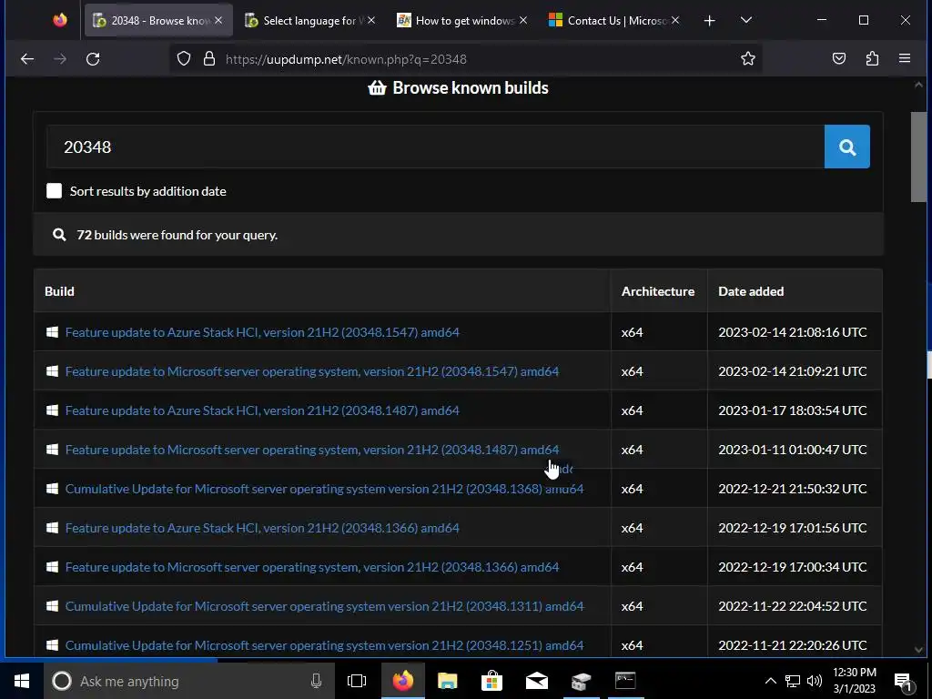
Task: Click the search field containing 20348
Action: (435, 147)
